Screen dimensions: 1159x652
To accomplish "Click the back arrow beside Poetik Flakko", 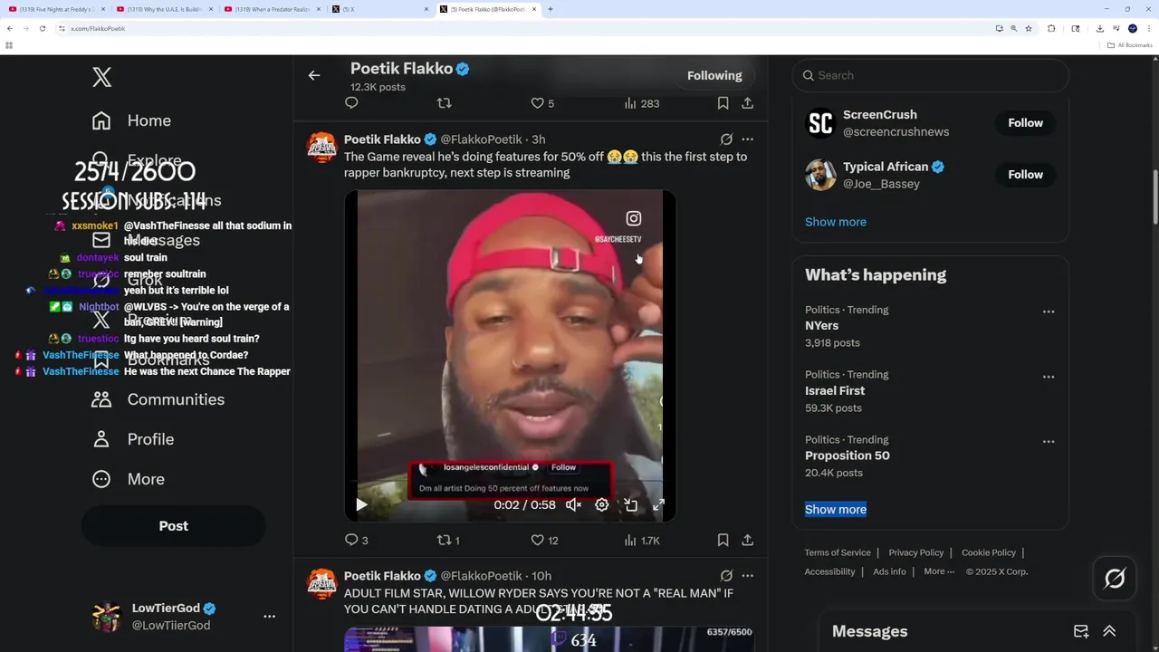I will [314, 76].
